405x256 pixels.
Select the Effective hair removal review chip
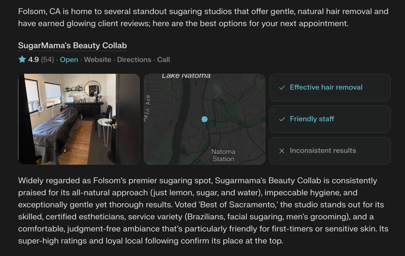point(330,87)
